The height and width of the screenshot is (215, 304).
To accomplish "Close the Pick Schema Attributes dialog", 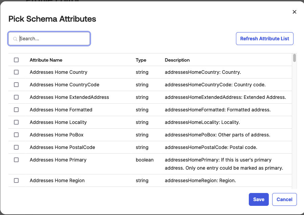I will (294, 12).
